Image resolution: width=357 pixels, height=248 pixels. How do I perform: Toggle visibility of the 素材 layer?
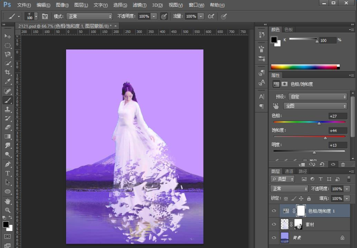[274, 224]
